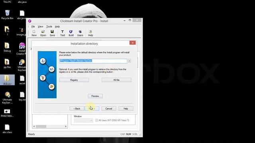
Task: Select the PH02748U desktop icon
Action: tap(7, 113)
